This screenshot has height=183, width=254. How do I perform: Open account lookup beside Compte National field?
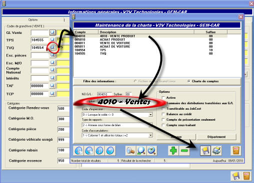(52, 70)
